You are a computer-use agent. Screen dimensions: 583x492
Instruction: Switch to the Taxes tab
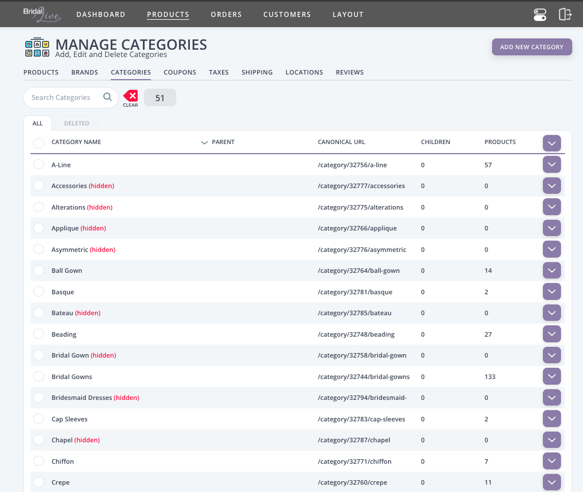click(x=219, y=72)
